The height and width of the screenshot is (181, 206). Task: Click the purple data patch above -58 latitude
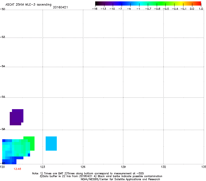click(x=16, y=117)
